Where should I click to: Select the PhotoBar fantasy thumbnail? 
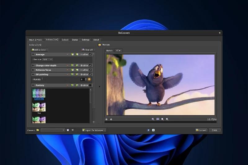click(39, 94)
